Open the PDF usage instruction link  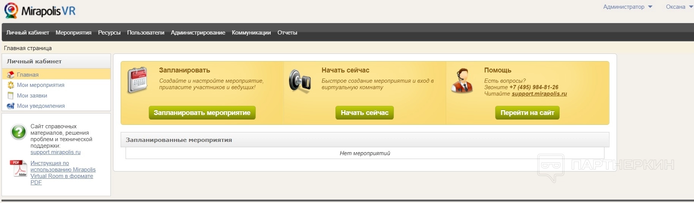tap(63, 173)
